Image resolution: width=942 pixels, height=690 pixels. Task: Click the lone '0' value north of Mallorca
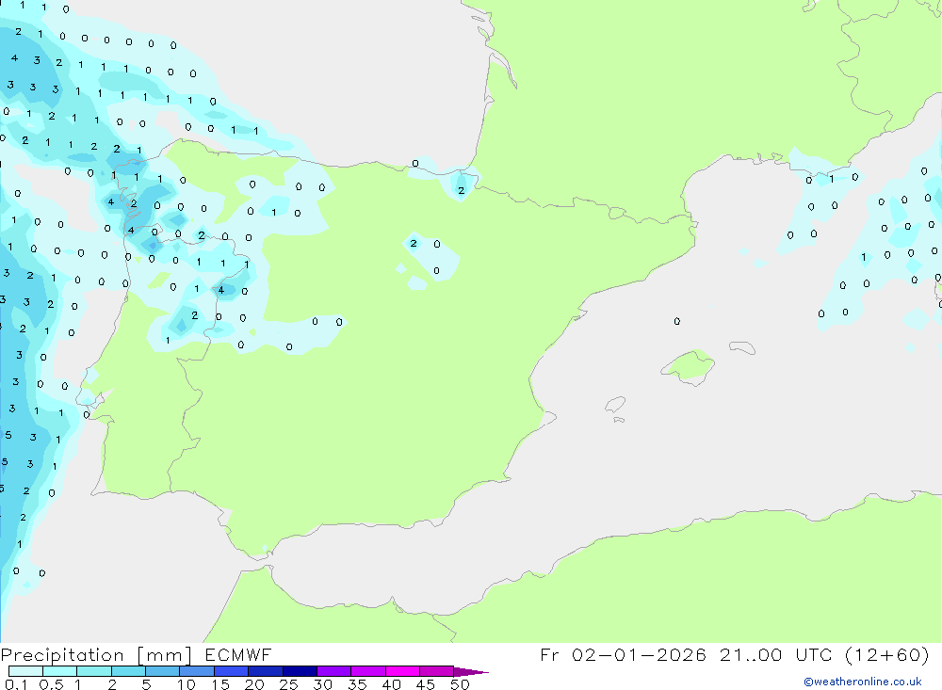677,321
